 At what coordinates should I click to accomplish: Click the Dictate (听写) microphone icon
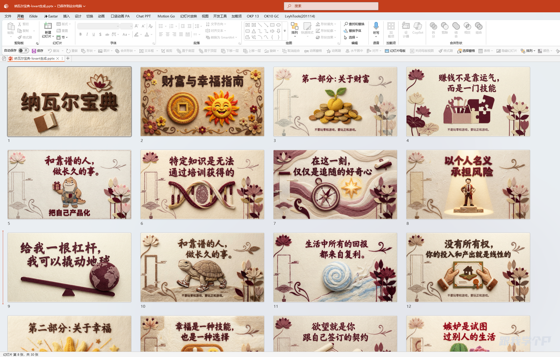[376, 26]
